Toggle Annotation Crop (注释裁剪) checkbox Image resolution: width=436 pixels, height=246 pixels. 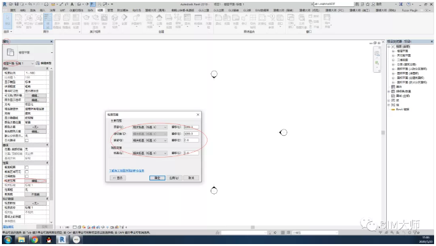point(27,176)
